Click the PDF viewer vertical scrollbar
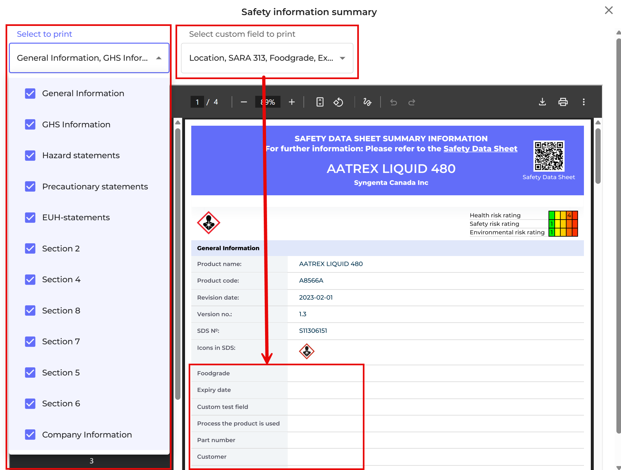 click(598, 156)
